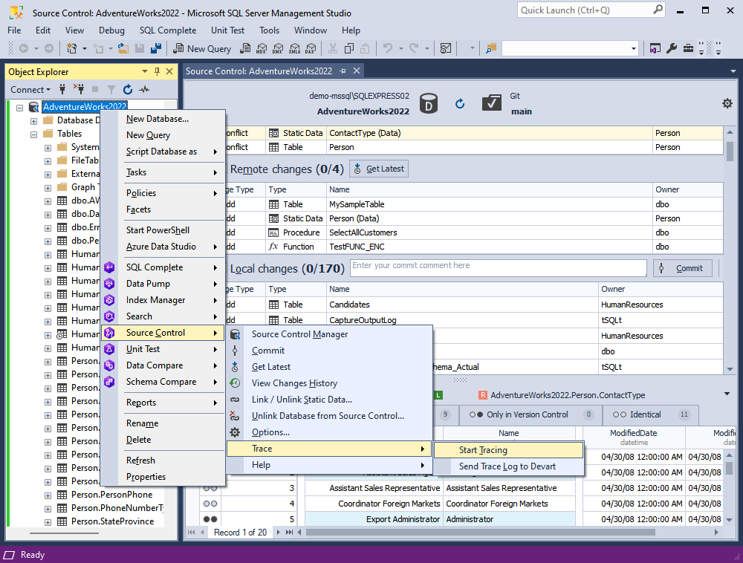Image resolution: width=743 pixels, height=563 pixels.
Task: Click the Save All toolbar icon
Action: (x=156, y=48)
